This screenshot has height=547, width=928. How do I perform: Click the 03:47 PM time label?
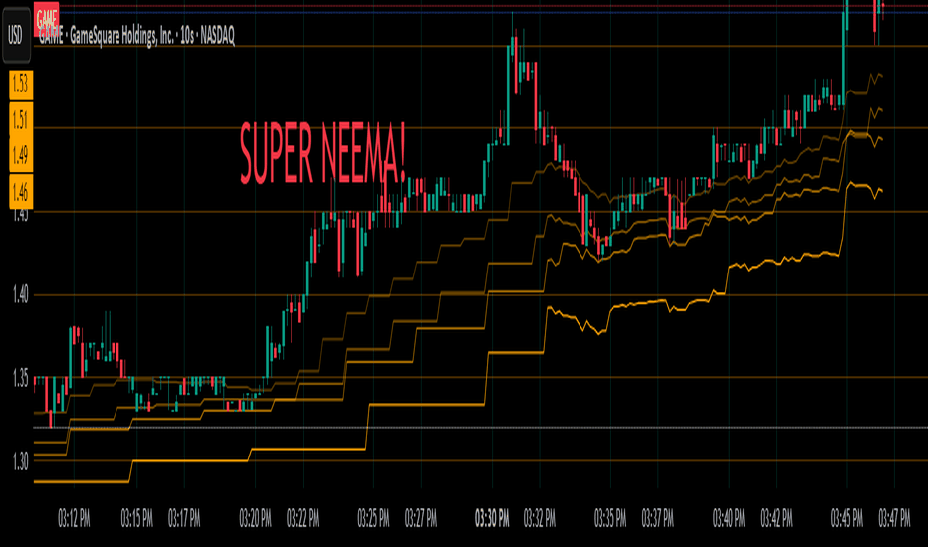click(x=895, y=519)
